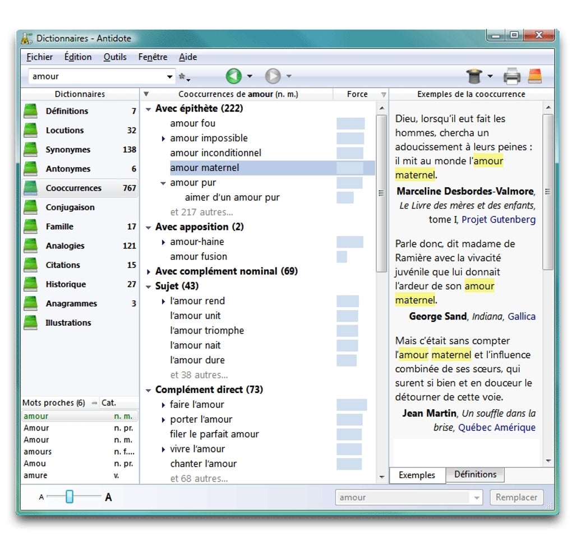The width and height of the screenshot is (572, 541).
Task: Expand the amour impossible entry
Action: (163, 138)
